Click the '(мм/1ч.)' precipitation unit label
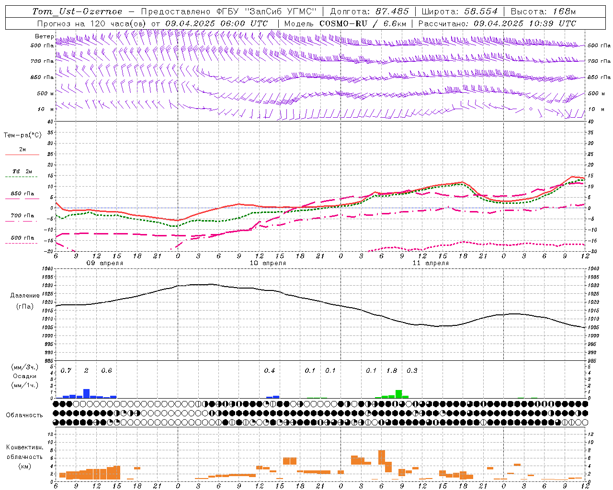The image size is (613, 490). (25, 385)
